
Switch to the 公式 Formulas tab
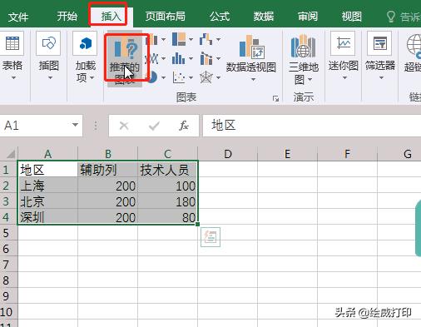point(220,17)
